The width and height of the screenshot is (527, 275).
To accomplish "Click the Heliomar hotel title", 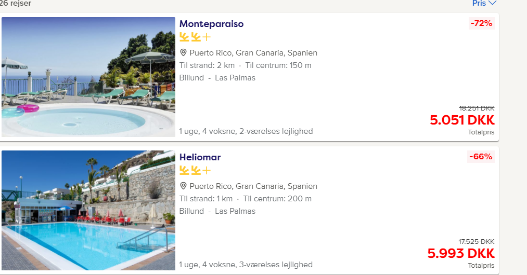I will pos(200,157).
